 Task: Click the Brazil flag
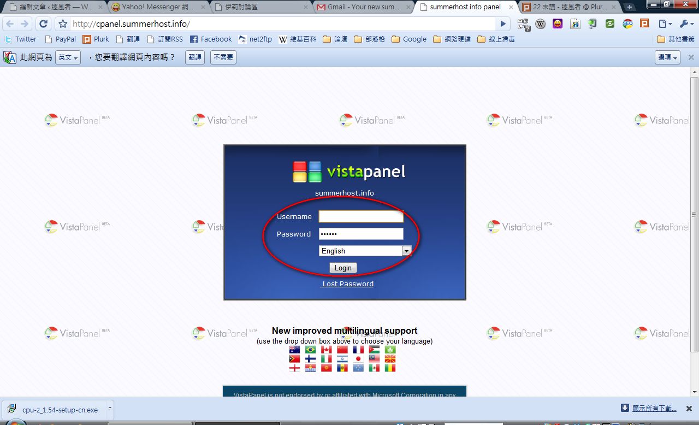point(311,350)
